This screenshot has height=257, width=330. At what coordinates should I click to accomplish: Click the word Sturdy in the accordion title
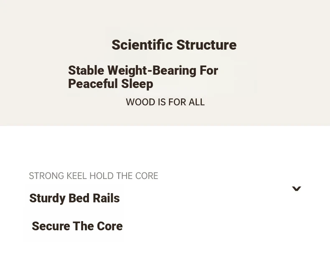(47, 198)
